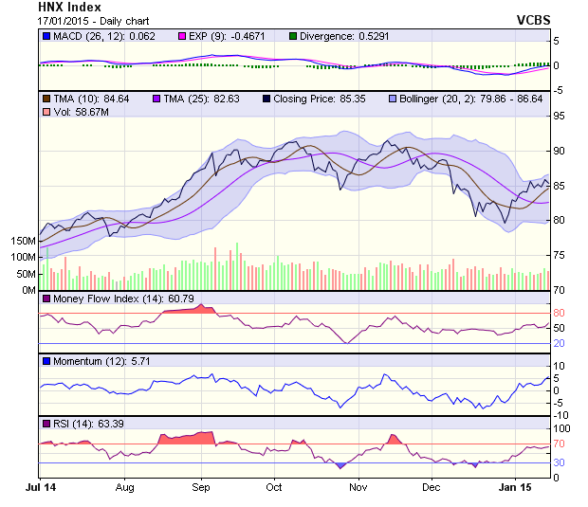The image size is (588, 507).
Task: Click the blue MACD legend swatch
Action: tap(46, 36)
